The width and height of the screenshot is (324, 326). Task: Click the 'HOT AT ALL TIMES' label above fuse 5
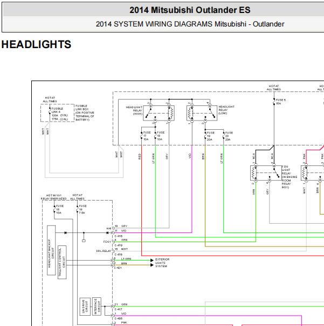pos(274,88)
